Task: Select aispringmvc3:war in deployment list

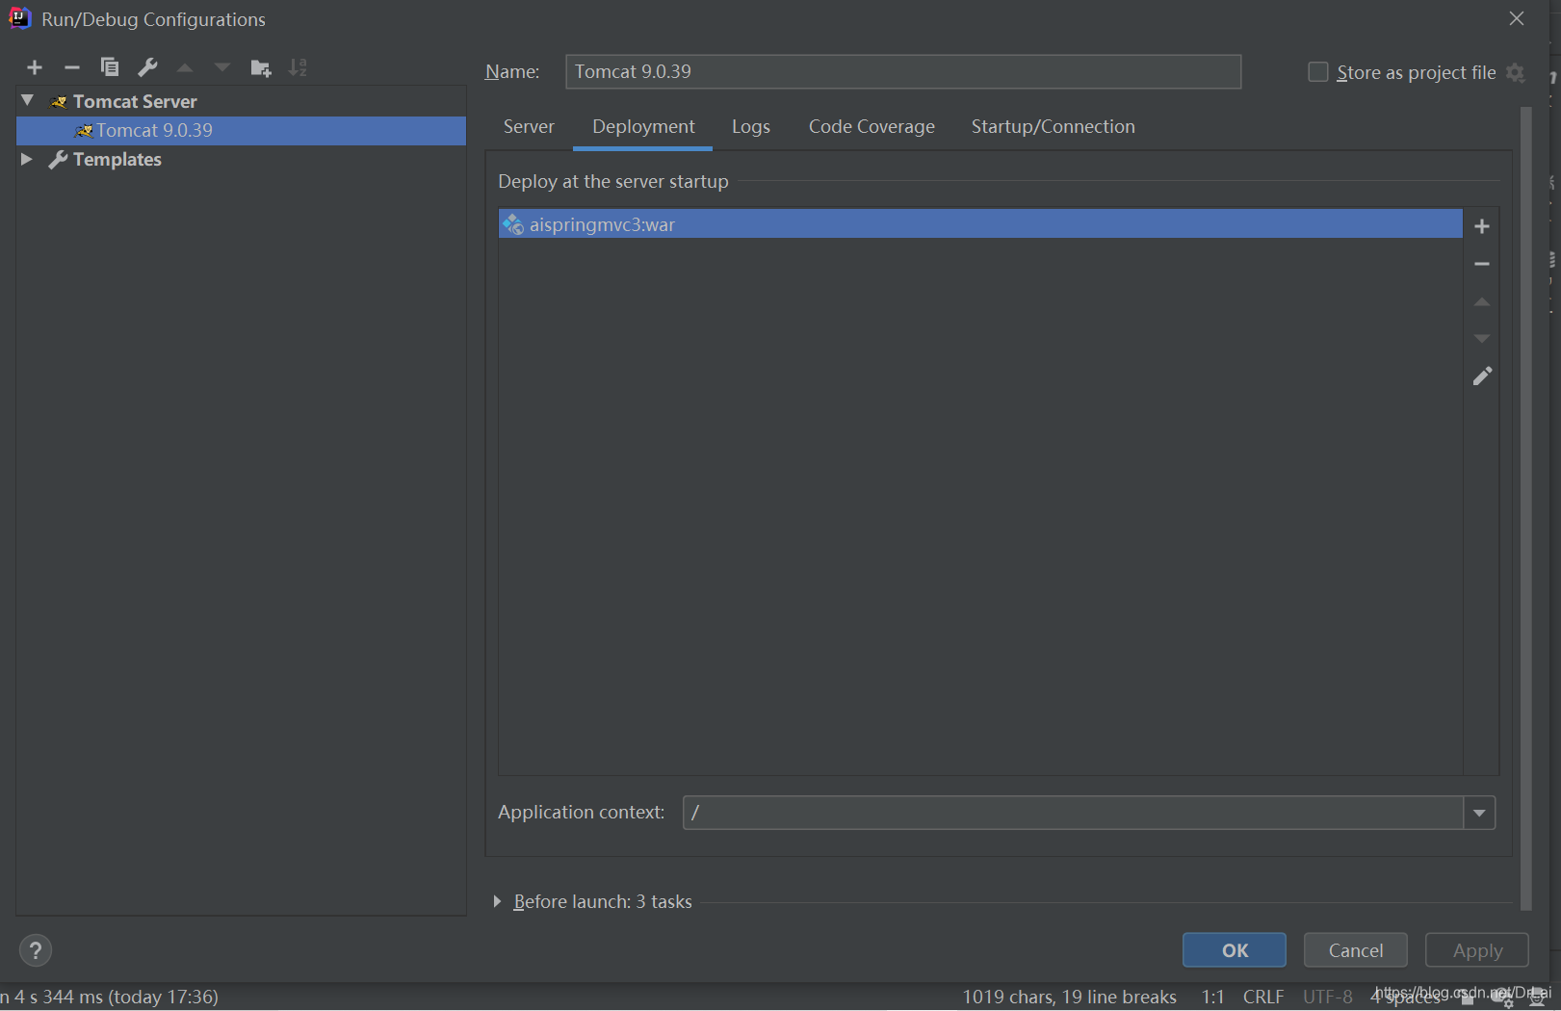Action: 980,224
